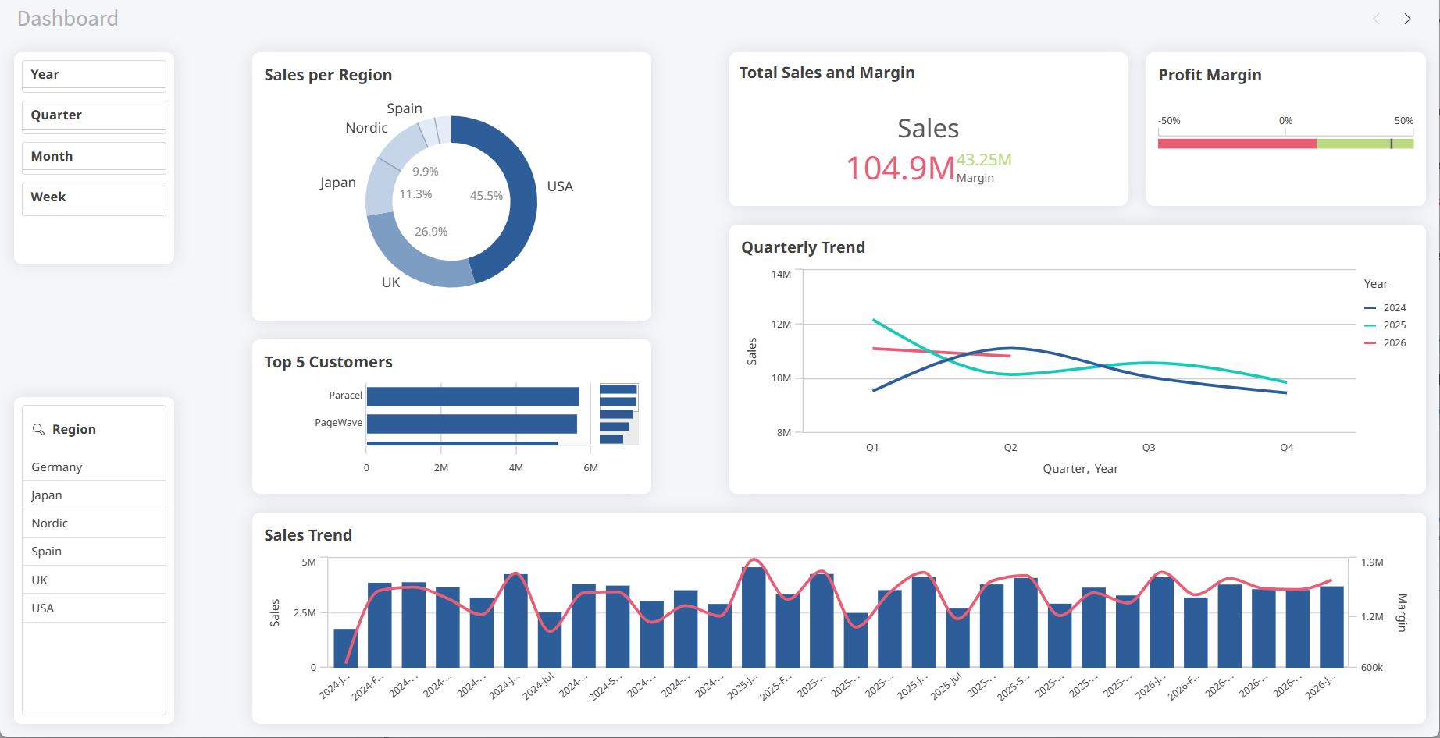Open the Year filter pane
Image resolution: width=1440 pixels, height=738 pixels.
pos(94,75)
